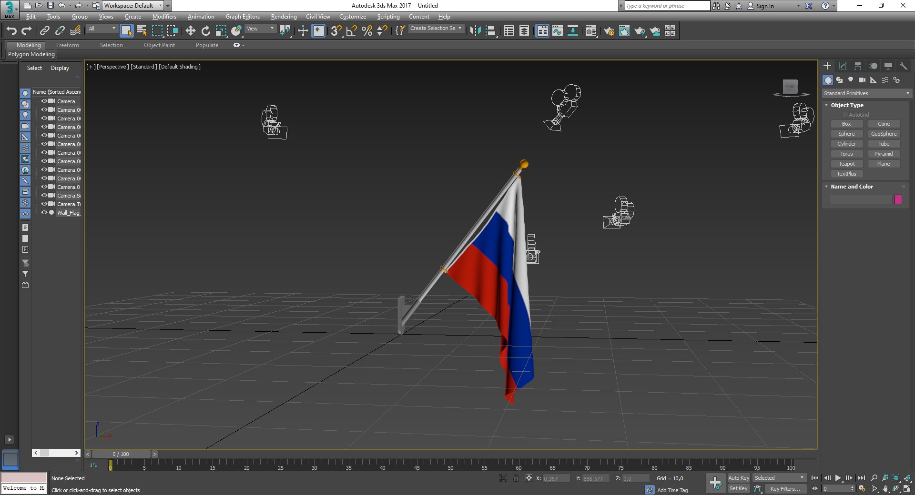915x495 pixels.
Task: Select Cameras category in Create panel
Action: (x=862, y=80)
